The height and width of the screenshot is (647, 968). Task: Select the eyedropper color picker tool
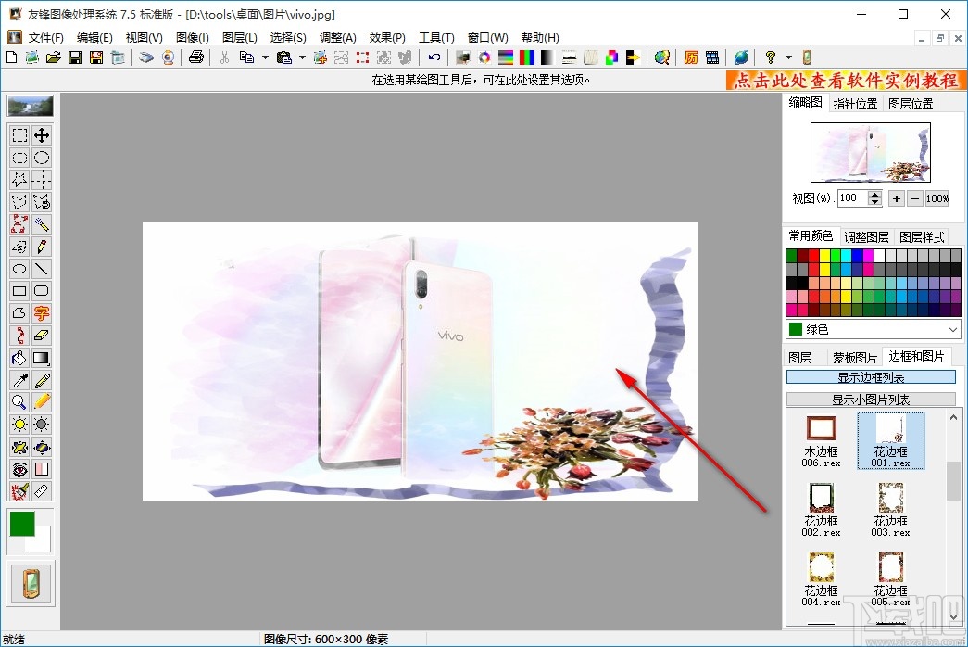coord(19,380)
